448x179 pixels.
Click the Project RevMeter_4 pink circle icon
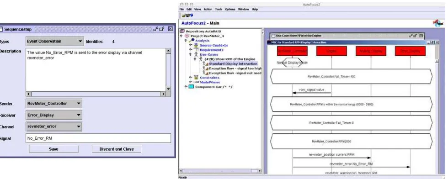187,36
